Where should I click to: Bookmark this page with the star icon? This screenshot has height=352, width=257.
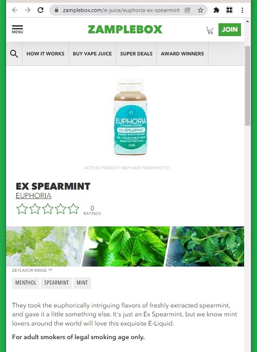point(200,10)
